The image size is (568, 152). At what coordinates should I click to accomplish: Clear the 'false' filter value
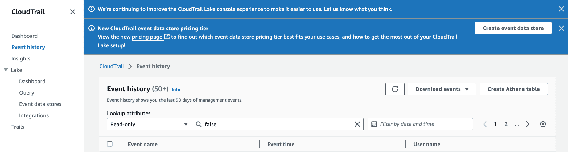coord(357,124)
